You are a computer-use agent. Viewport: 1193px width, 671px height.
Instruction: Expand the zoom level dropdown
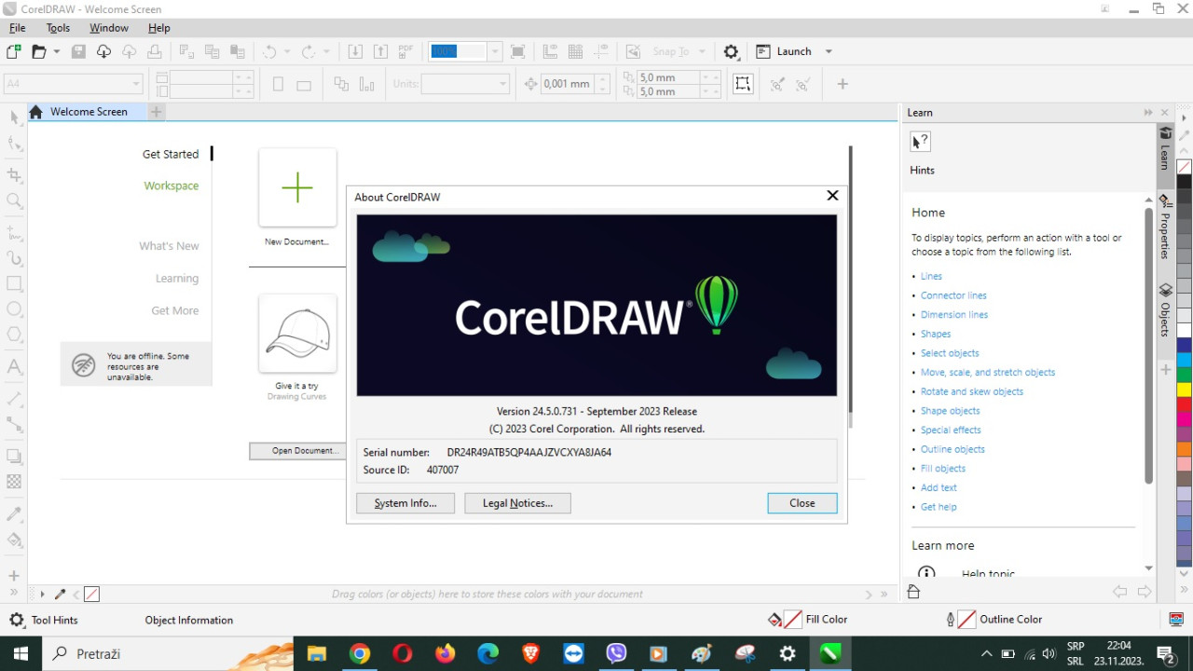(495, 52)
